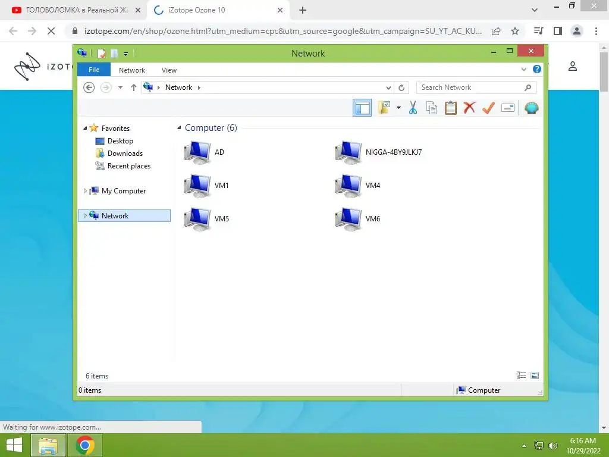The height and width of the screenshot is (457, 609).
Task: Open the Network ribbon tab
Action: click(132, 70)
